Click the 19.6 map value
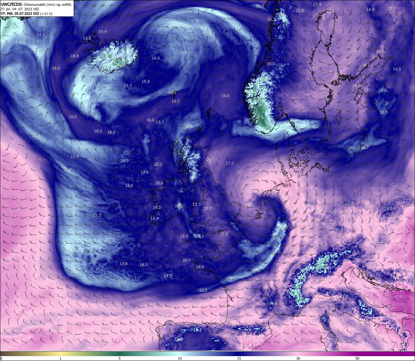Image resolution: width=415 pixels, height=361 pixels. tap(150, 120)
